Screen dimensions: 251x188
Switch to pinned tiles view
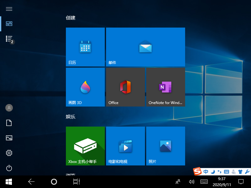coord(9,24)
